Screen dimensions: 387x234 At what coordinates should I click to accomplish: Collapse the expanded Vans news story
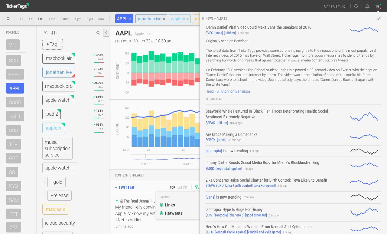(x=214, y=99)
